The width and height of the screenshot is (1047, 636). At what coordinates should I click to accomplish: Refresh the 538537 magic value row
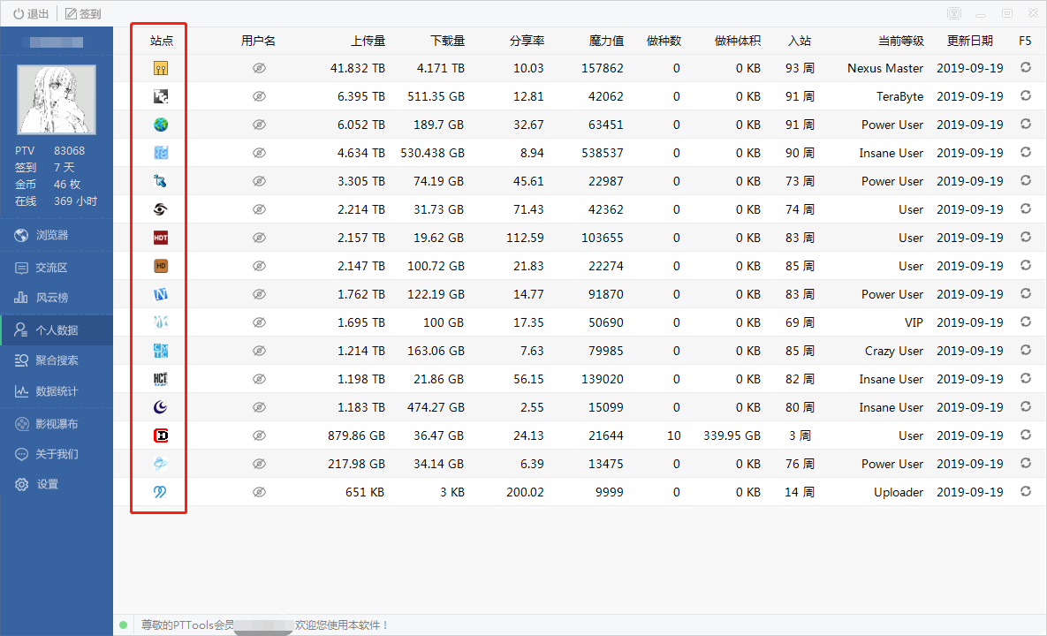tap(1026, 152)
